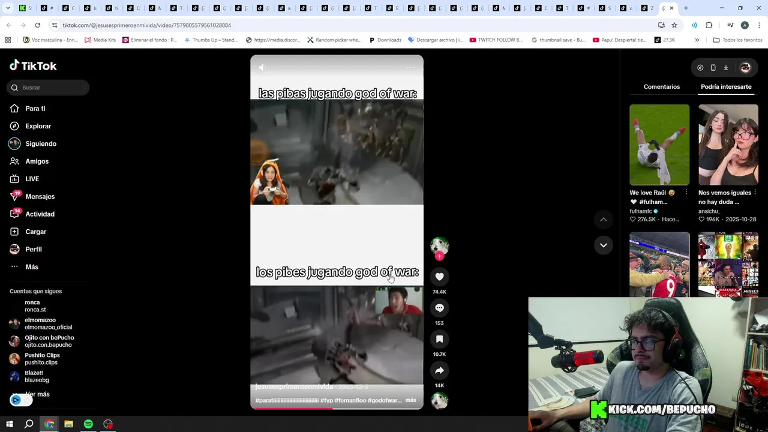Image resolution: width=768 pixels, height=432 pixels.
Task: Open jesusesprimeroenmivida profile name
Action: [x=294, y=387]
